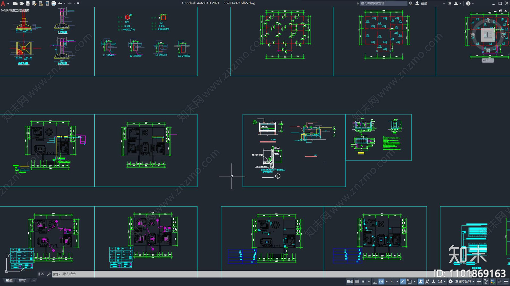This screenshot has width=510, height=286.
Task: Open from web and mobile
Action: tap(41, 3)
